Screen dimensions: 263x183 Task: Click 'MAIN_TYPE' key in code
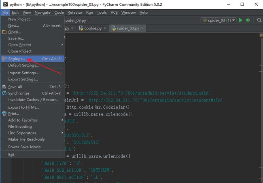point(55,163)
